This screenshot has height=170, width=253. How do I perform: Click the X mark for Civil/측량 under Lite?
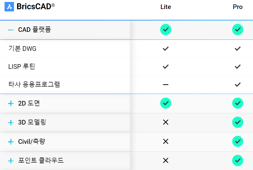tap(166, 141)
